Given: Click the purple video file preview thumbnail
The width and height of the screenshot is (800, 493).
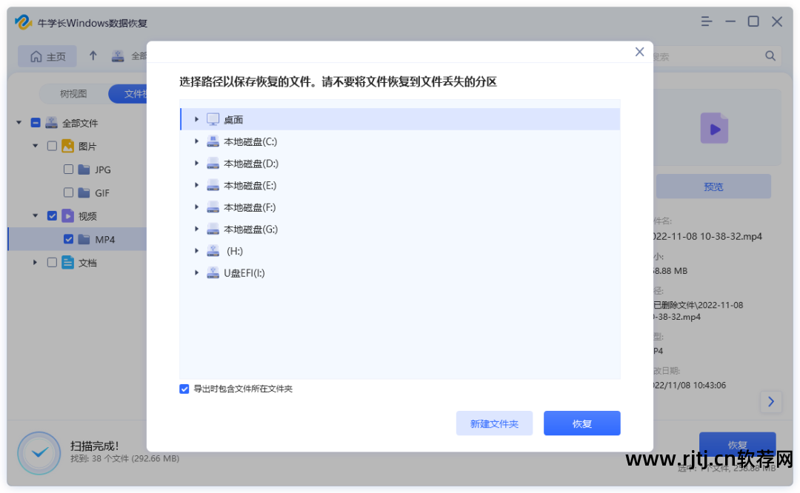Looking at the screenshot, I should click(x=714, y=128).
